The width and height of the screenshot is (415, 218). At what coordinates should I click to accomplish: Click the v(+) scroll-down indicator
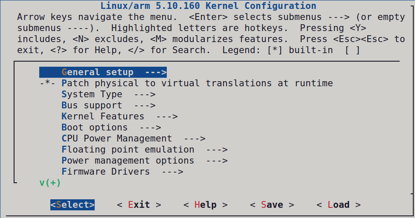click(50, 183)
